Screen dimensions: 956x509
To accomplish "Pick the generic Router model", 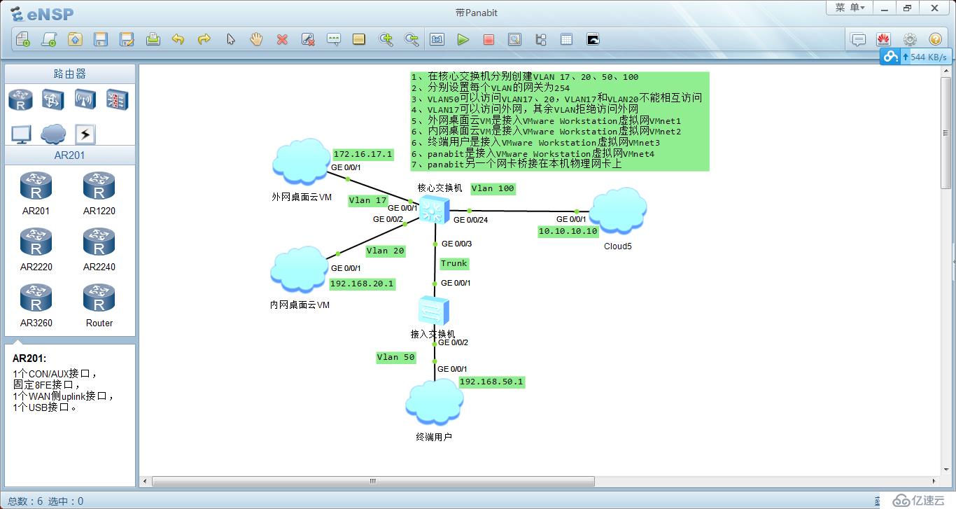I will point(99,305).
